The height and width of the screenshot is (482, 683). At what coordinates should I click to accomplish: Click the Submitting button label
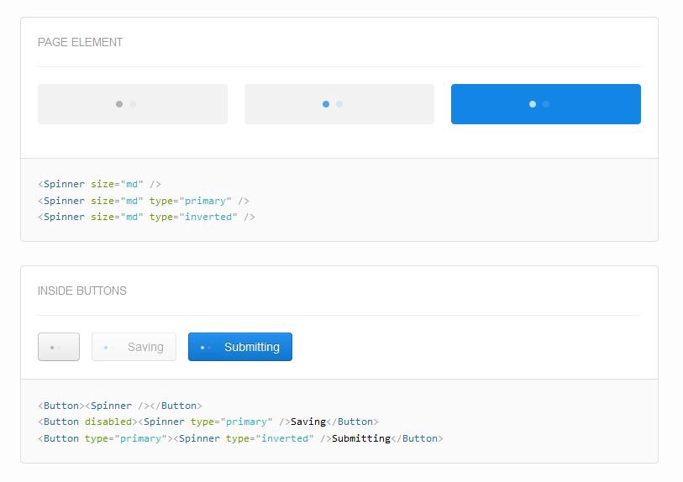click(251, 347)
